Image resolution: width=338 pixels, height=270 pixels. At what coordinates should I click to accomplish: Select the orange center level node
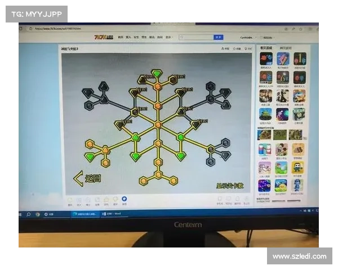click(158, 124)
